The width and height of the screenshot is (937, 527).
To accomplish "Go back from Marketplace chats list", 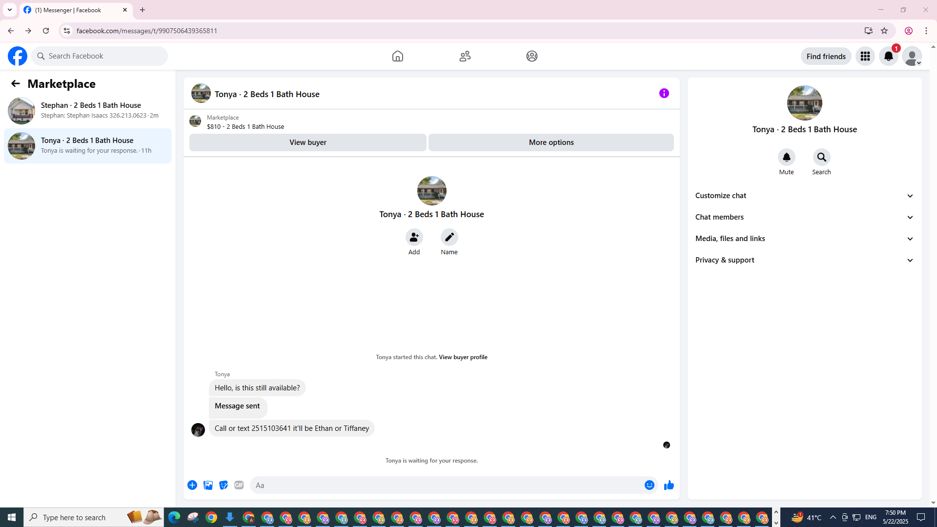I will coord(16,83).
